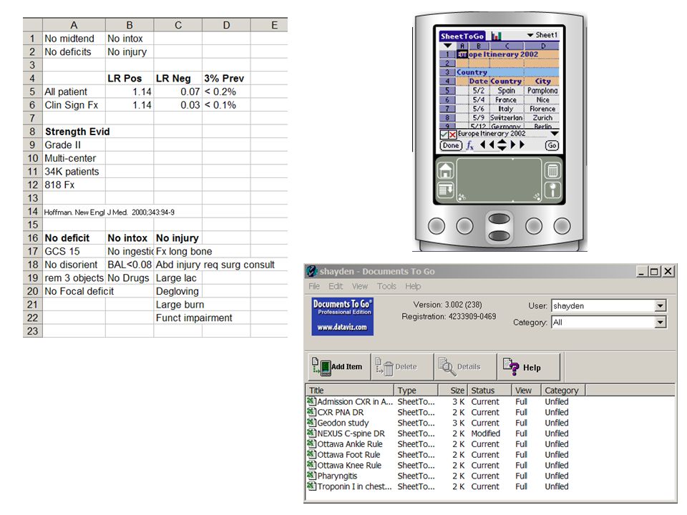Sort list by the Type column header
The width and height of the screenshot is (687, 515).
pyautogui.click(x=416, y=390)
